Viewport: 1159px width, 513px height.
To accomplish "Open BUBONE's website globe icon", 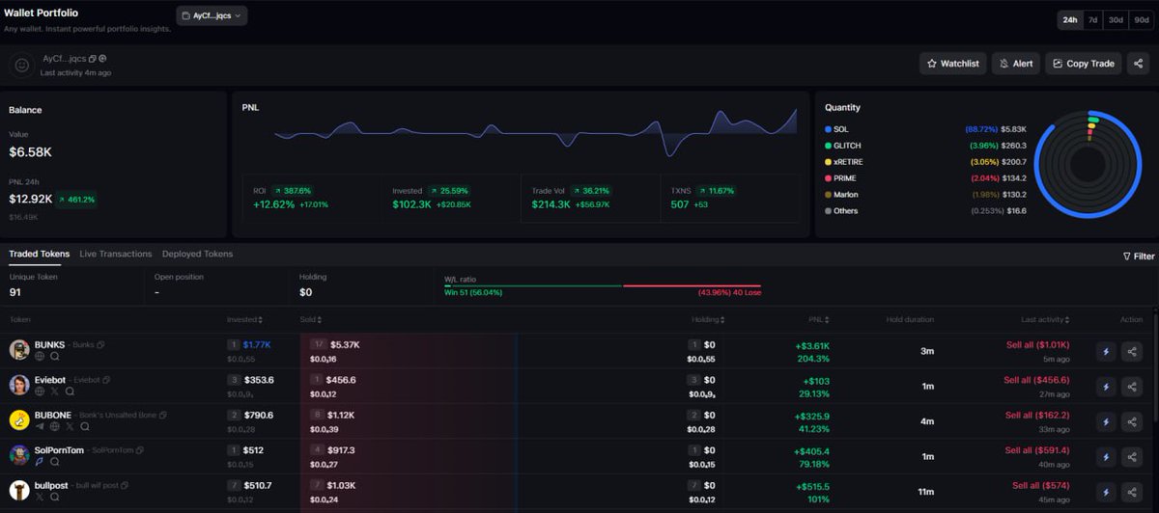I will [54, 426].
